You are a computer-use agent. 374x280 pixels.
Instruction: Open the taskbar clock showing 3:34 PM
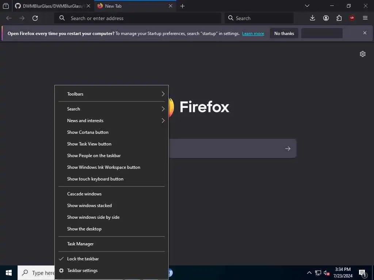(343, 273)
